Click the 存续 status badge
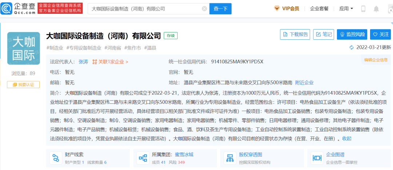This screenshot has width=393, height=170. 171,36
